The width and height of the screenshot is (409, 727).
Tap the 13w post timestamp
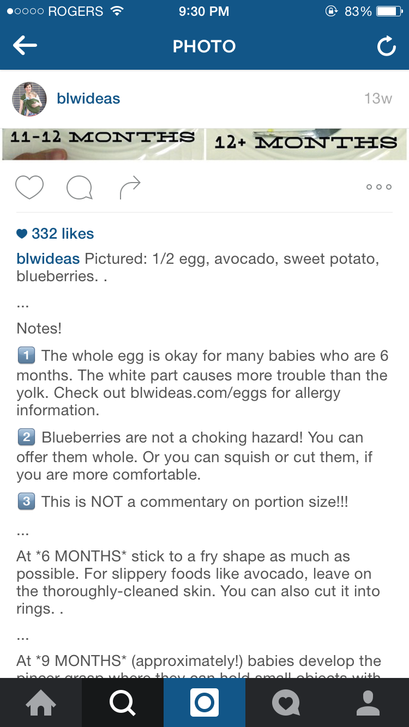click(378, 99)
